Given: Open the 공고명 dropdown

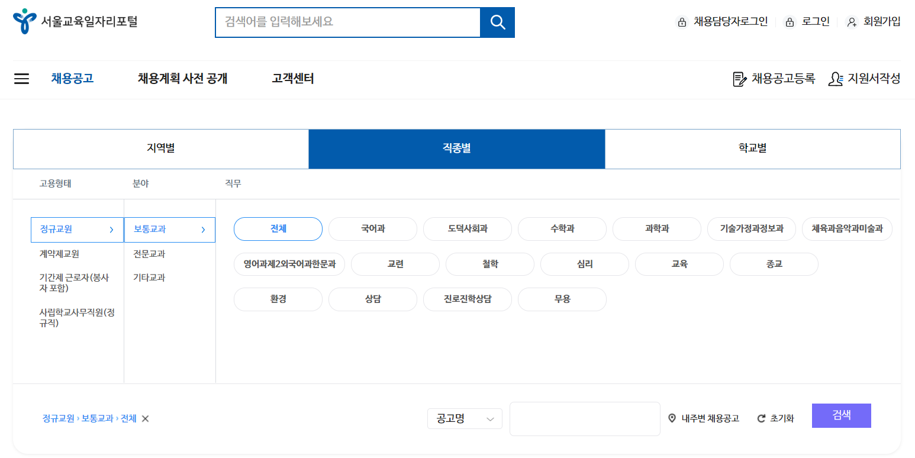Looking at the screenshot, I should point(465,418).
